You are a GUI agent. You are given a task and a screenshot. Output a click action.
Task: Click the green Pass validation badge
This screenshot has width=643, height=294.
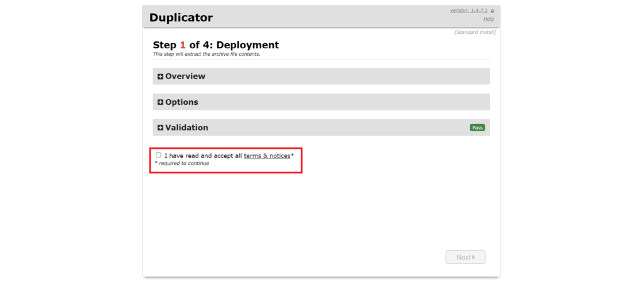click(477, 128)
